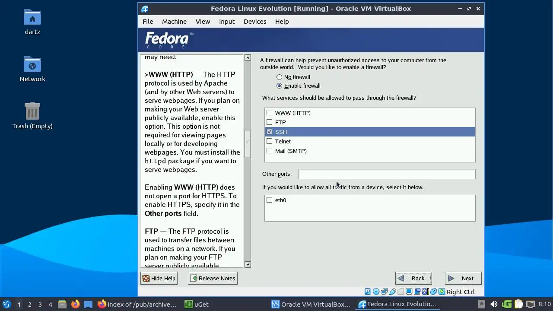553x311 pixels.
Task: Select the No firewall radio button
Action: pos(279,77)
